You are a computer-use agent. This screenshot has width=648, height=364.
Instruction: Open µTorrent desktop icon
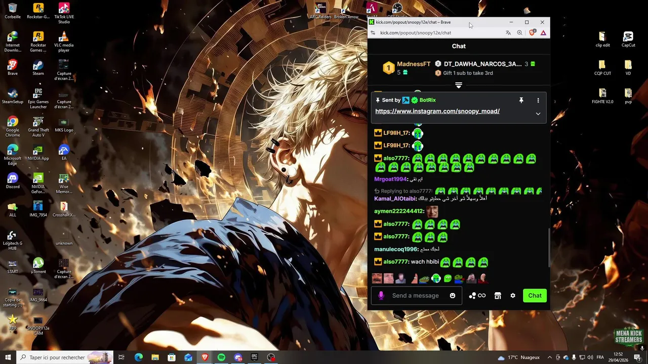tap(38, 266)
